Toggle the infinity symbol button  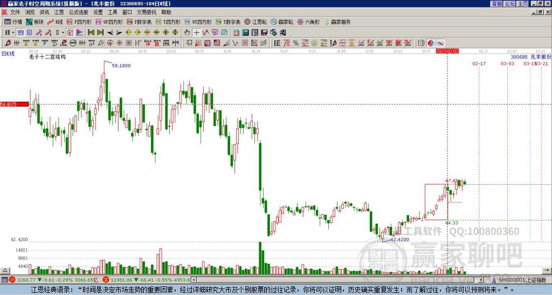(x=440, y=43)
